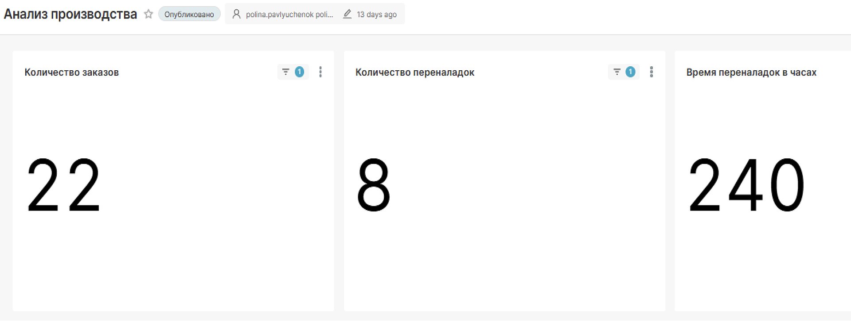
Task: Click the Время переналадок в часах title
Action: click(x=751, y=73)
